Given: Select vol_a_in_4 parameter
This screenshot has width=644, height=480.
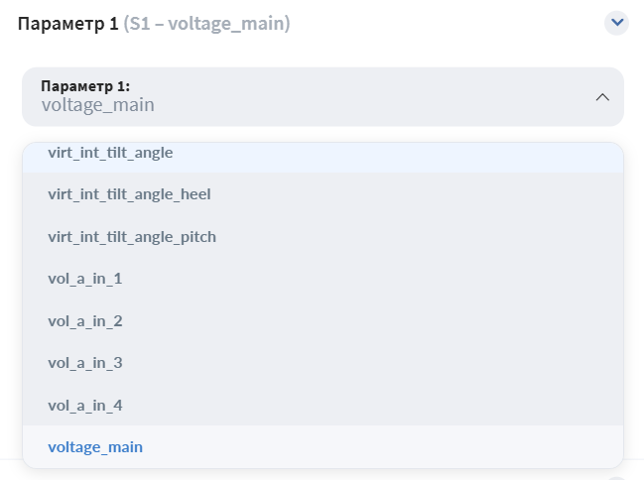Looking at the screenshot, I should click(322, 406).
